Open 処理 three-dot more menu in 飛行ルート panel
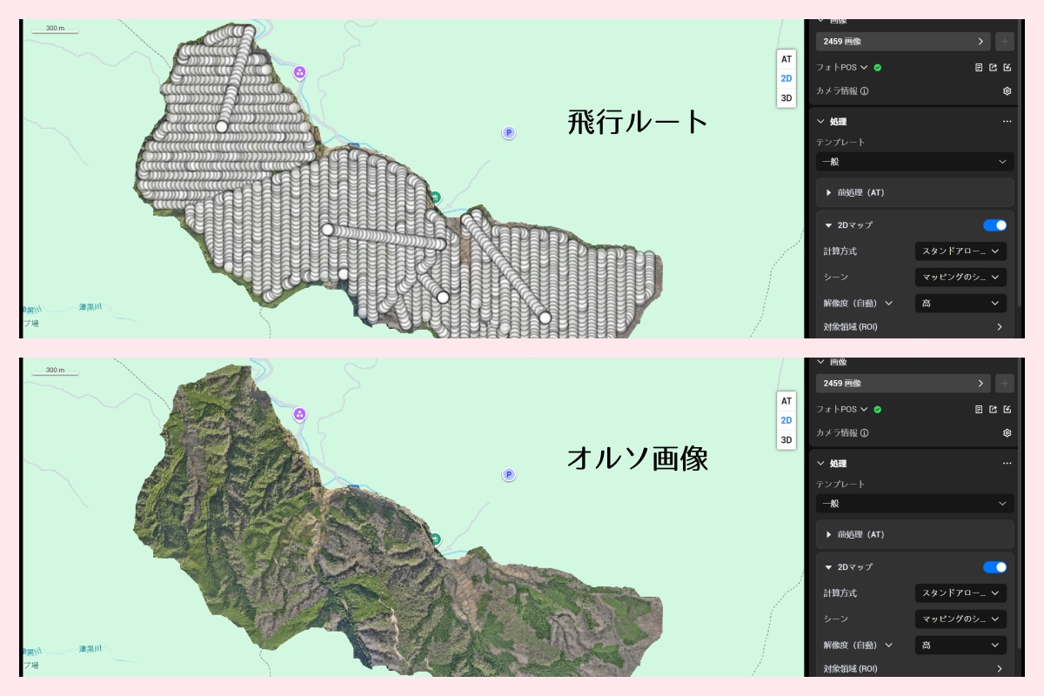Screen dimensions: 1044x696 (x=1007, y=122)
